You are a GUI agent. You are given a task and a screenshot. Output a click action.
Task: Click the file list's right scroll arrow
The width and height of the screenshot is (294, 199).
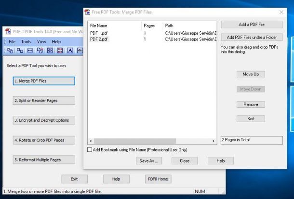pyautogui.click(x=214, y=141)
